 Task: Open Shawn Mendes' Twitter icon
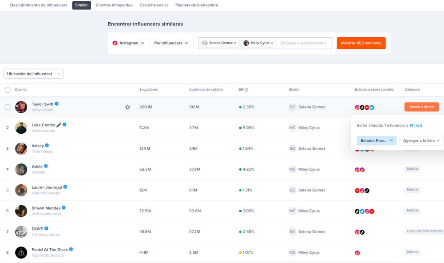point(362,211)
